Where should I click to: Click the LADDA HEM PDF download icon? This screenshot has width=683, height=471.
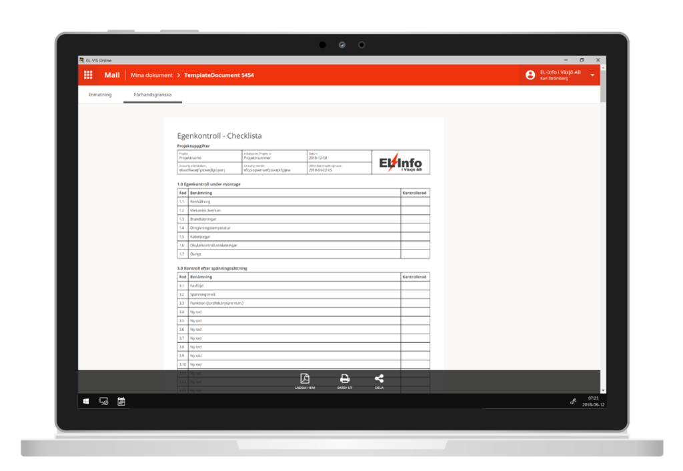[x=305, y=378]
